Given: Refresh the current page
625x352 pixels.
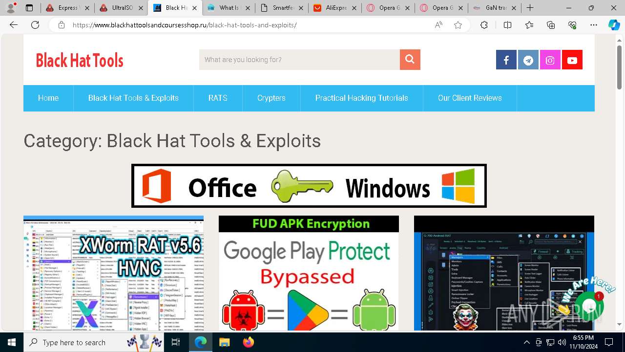Looking at the screenshot, I should 35,25.
